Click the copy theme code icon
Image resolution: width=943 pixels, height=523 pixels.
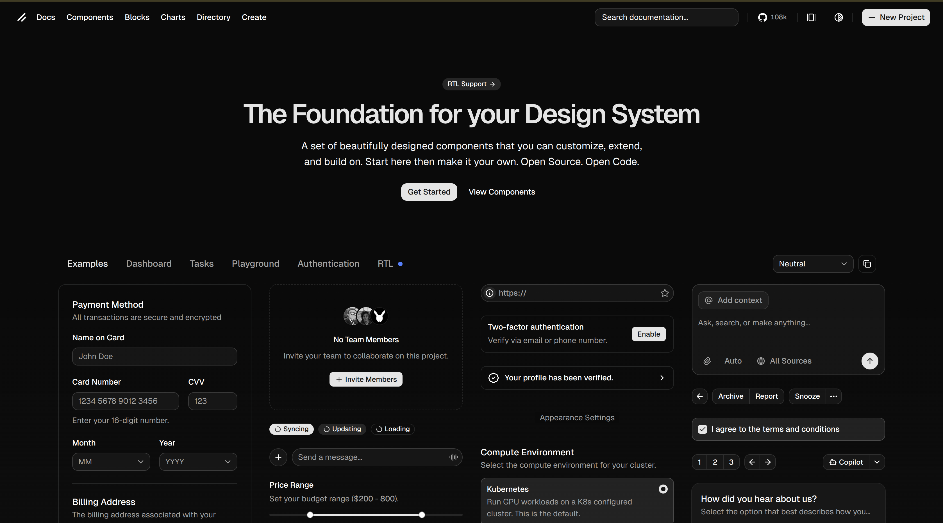click(867, 264)
